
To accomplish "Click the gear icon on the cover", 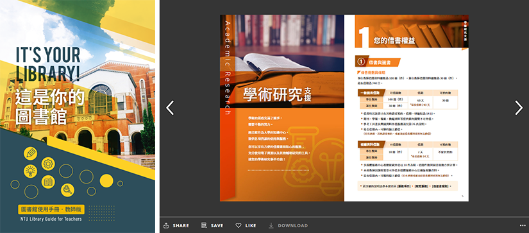I will pos(48,164).
